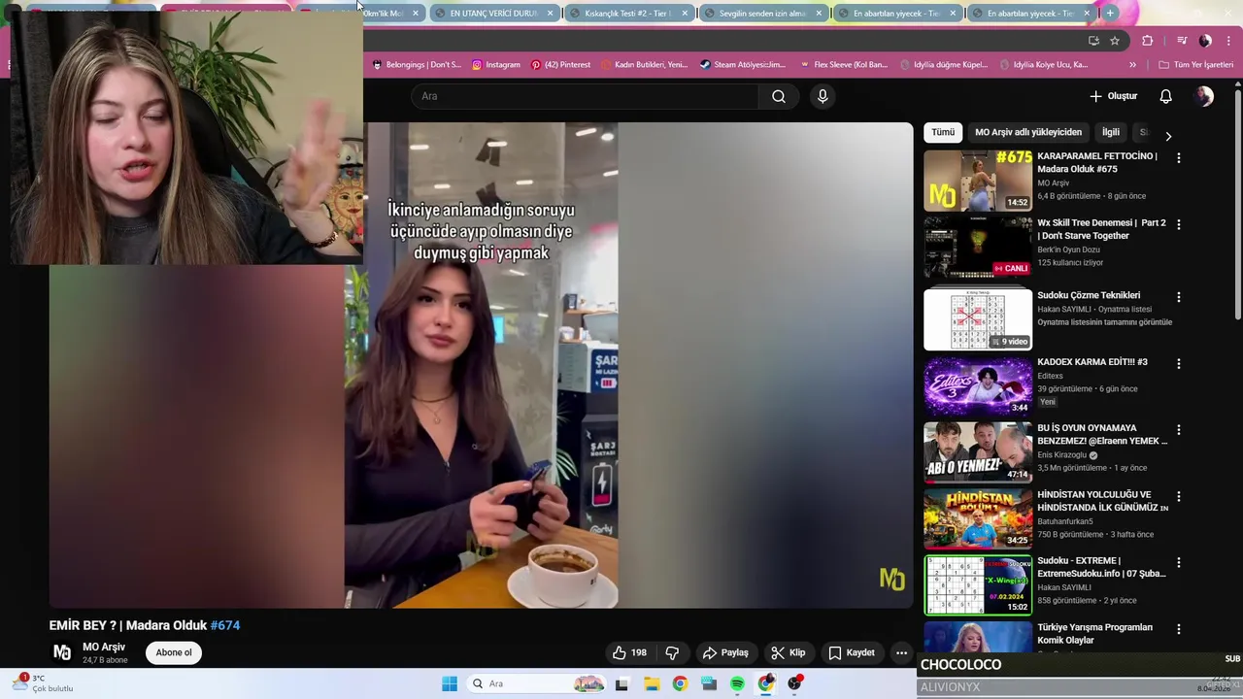Expand the bookmarks bar overflow chevron

click(1132, 65)
